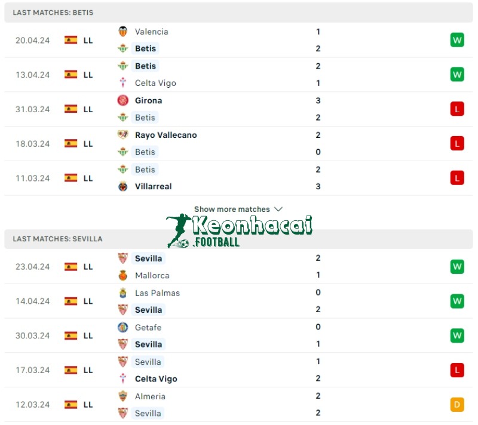Image resolution: width=478 pixels, height=425 pixels.
Task: Click the red L badge for Girona match
Action: coord(457,109)
